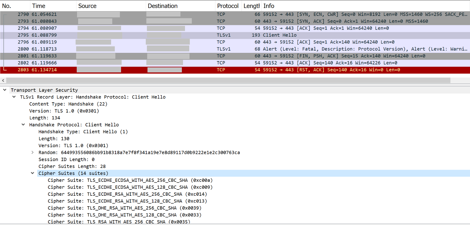The width and height of the screenshot is (470, 225).
Task: Click the Destination column header
Action: (163, 6)
